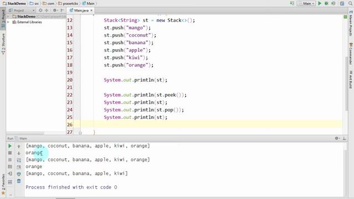Click Down the Stack Trace arrow

click(19, 153)
